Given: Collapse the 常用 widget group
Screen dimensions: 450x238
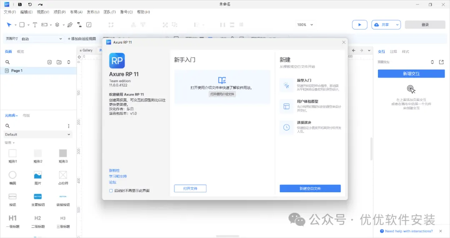Looking at the screenshot, I should (x=10, y=143).
